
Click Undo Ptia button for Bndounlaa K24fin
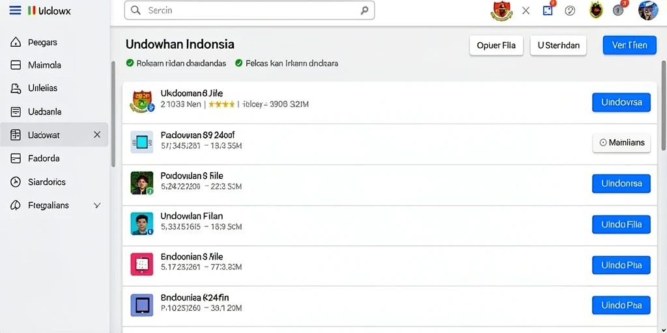pyautogui.click(x=621, y=306)
